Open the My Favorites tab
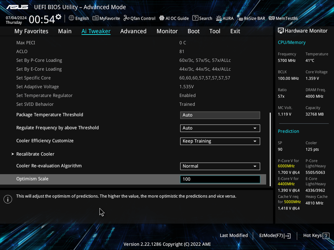 pyautogui.click(x=31, y=31)
